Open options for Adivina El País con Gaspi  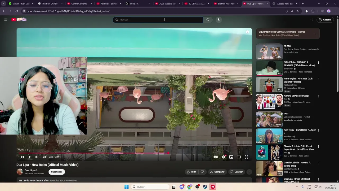pos(318,96)
